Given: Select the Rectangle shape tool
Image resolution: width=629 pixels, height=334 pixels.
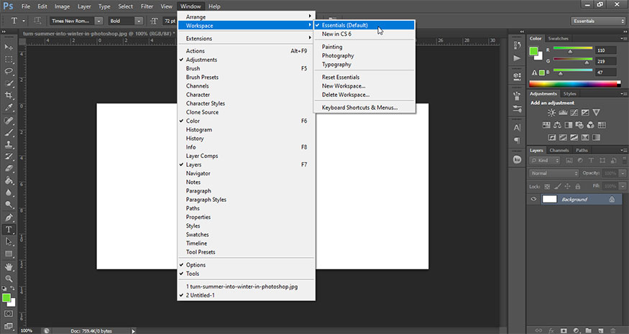Looking at the screenshot, I should [9, 254].
